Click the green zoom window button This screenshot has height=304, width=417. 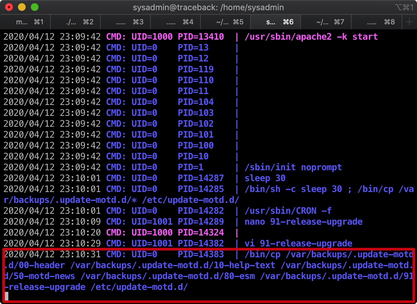[34, 7]
